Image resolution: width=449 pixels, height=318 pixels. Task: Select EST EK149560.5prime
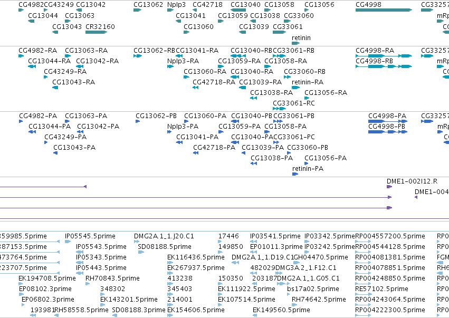[x=282, y=310]
